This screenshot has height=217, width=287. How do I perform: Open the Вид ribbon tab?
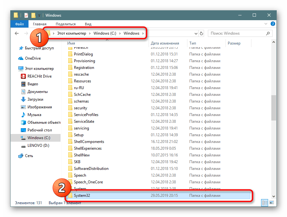88,24
